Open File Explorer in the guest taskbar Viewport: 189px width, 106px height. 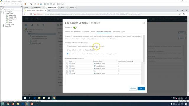pyautogui.click(x=39, y=98)
